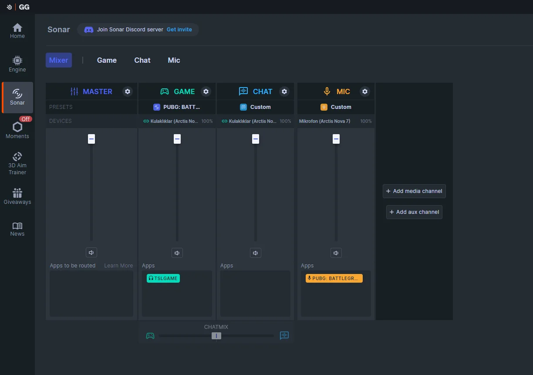Click the DEVICES label in MASTER column
Image resolution: width=533 pixels, height=375 pixels.
pos(61,121)
